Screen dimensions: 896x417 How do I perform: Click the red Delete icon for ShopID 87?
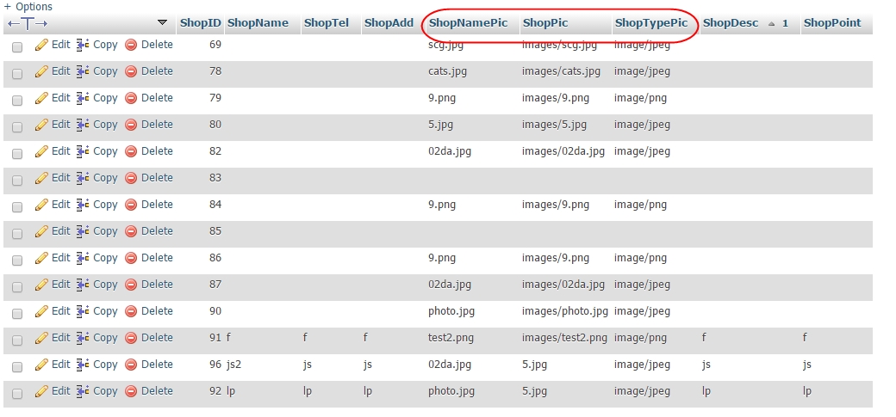point(131,285)
